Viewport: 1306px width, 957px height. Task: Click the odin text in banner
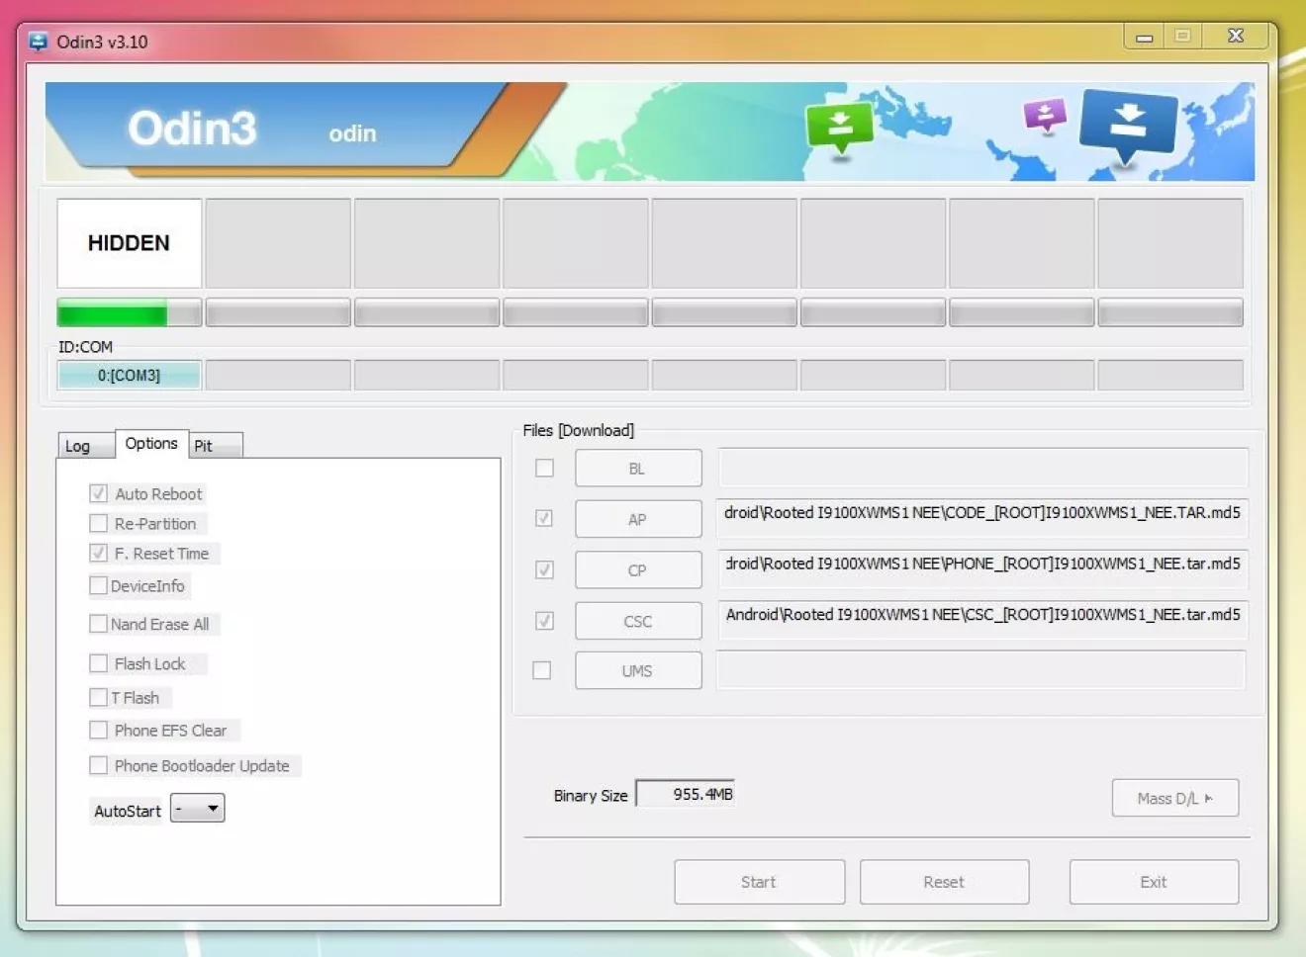click(x=352, y=133)
